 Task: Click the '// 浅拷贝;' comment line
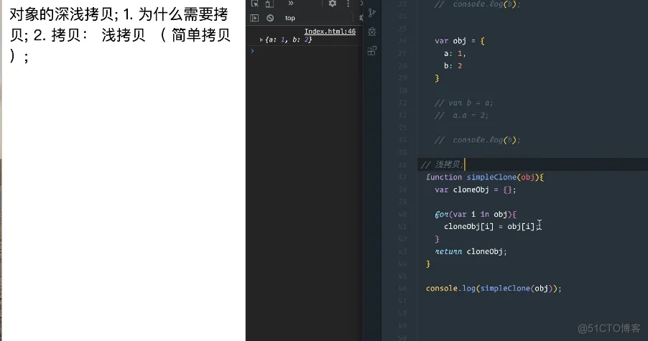(x=443, y=164)
